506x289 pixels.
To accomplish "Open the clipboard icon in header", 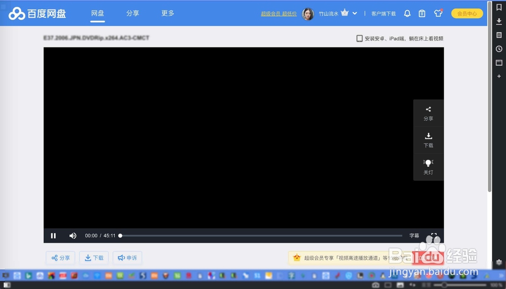I will coord(422,13).
